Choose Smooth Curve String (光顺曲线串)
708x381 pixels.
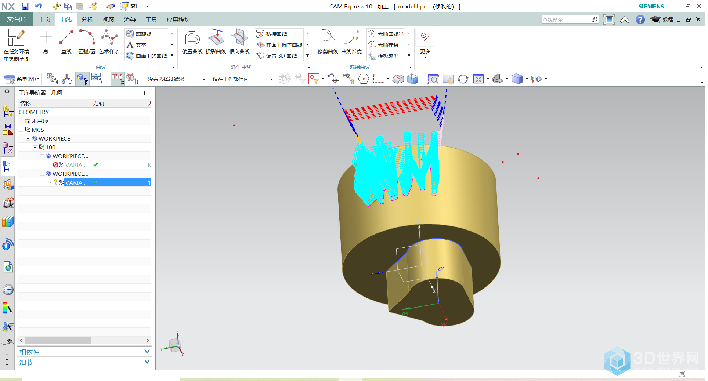pos(386,34)
